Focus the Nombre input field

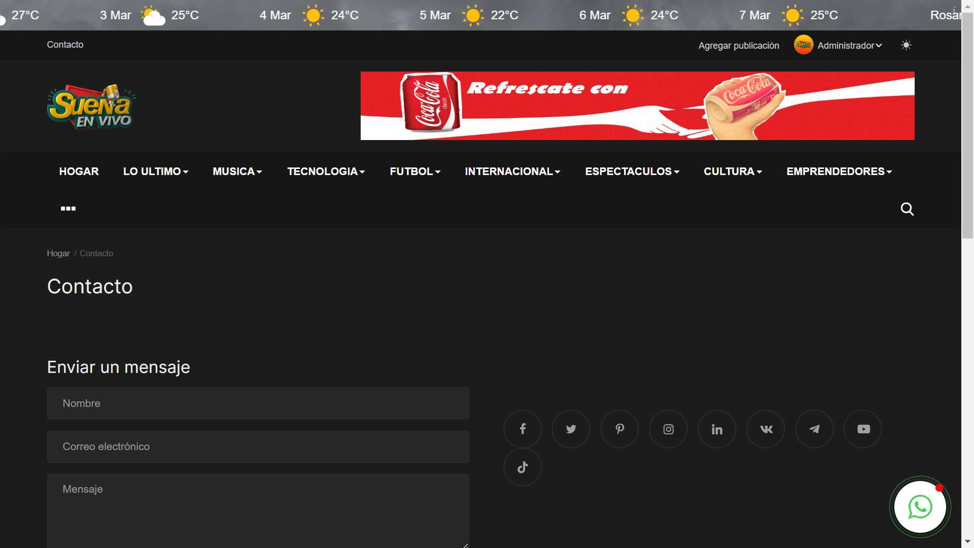coord(258,403)
